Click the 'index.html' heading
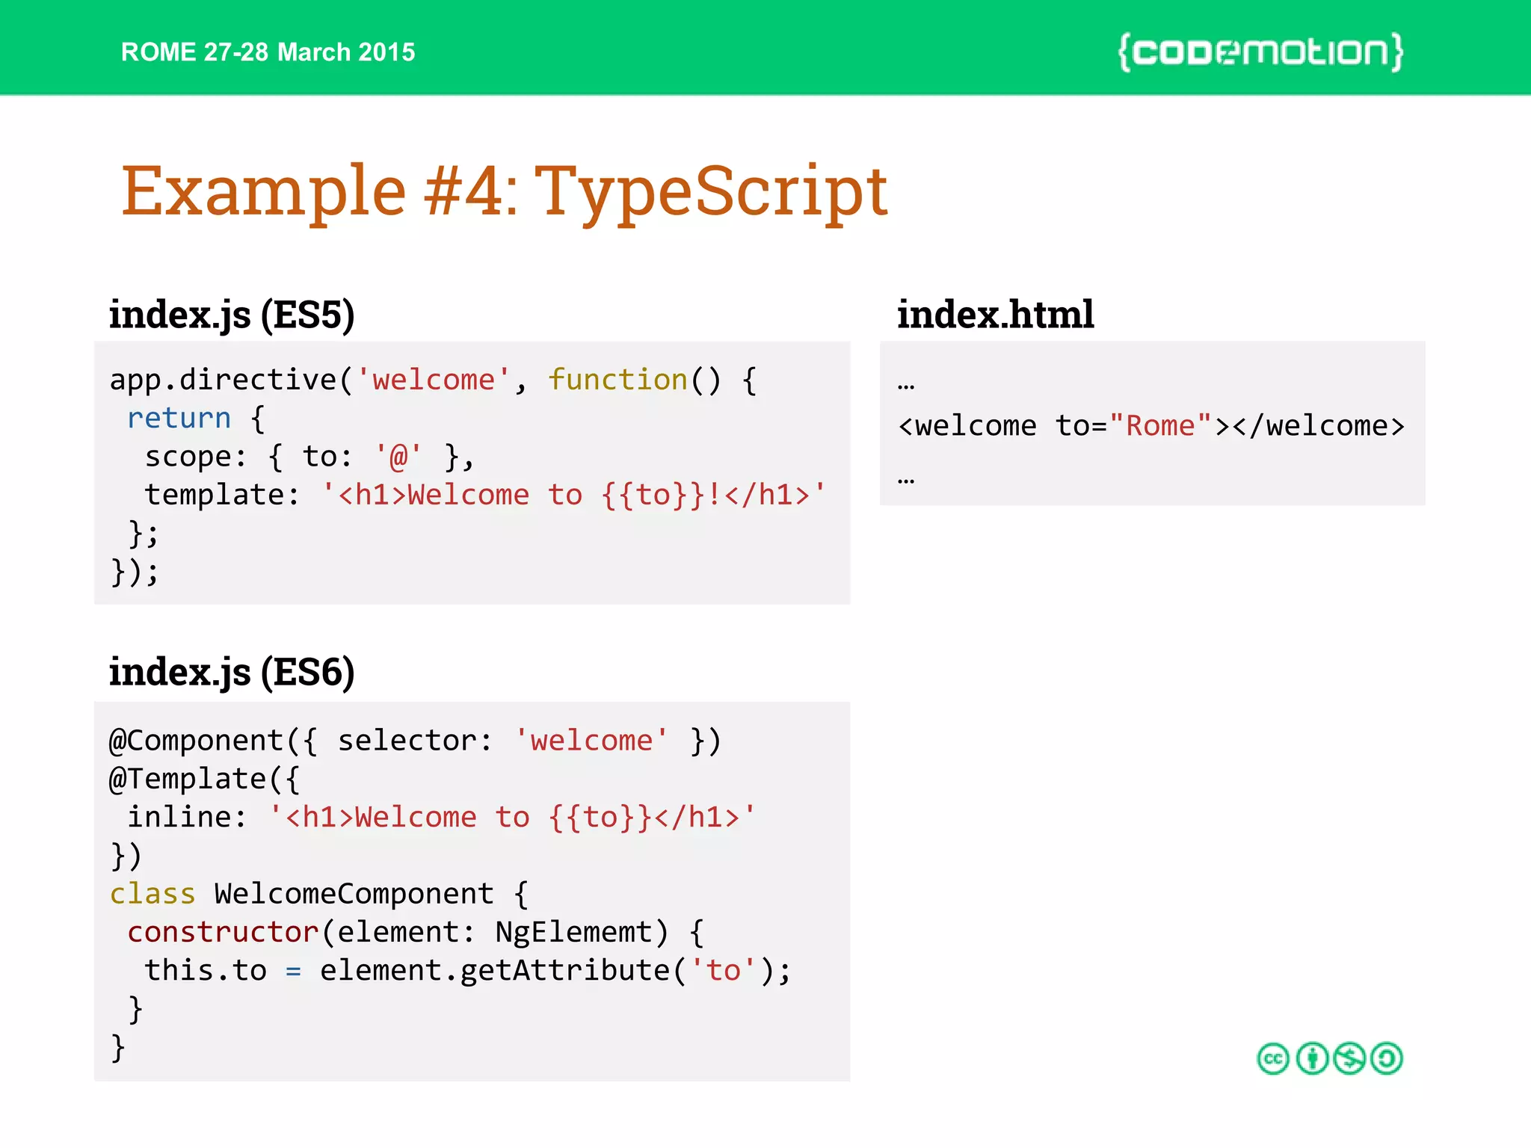Screen dimensions: 1531x1148 pos(996,315)
